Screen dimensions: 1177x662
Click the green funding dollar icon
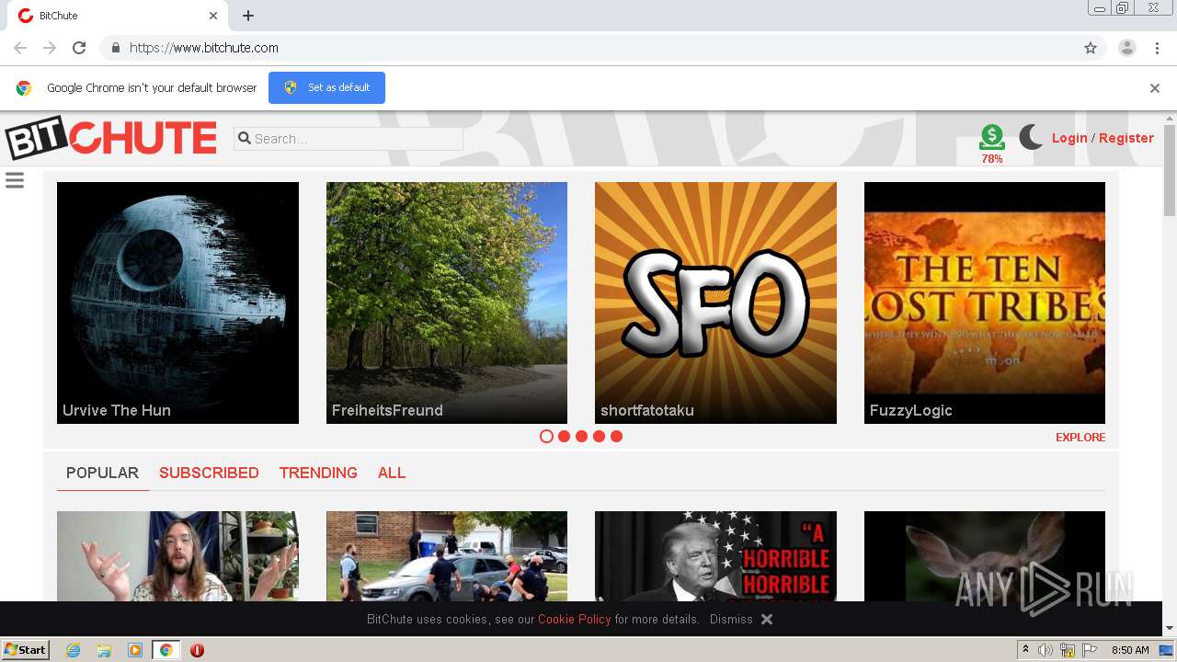992,137
